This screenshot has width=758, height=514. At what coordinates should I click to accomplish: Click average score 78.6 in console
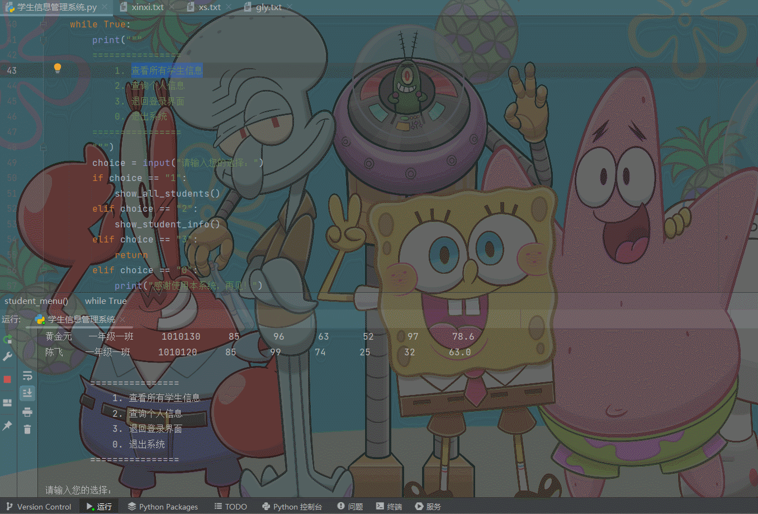click(463, 336)
